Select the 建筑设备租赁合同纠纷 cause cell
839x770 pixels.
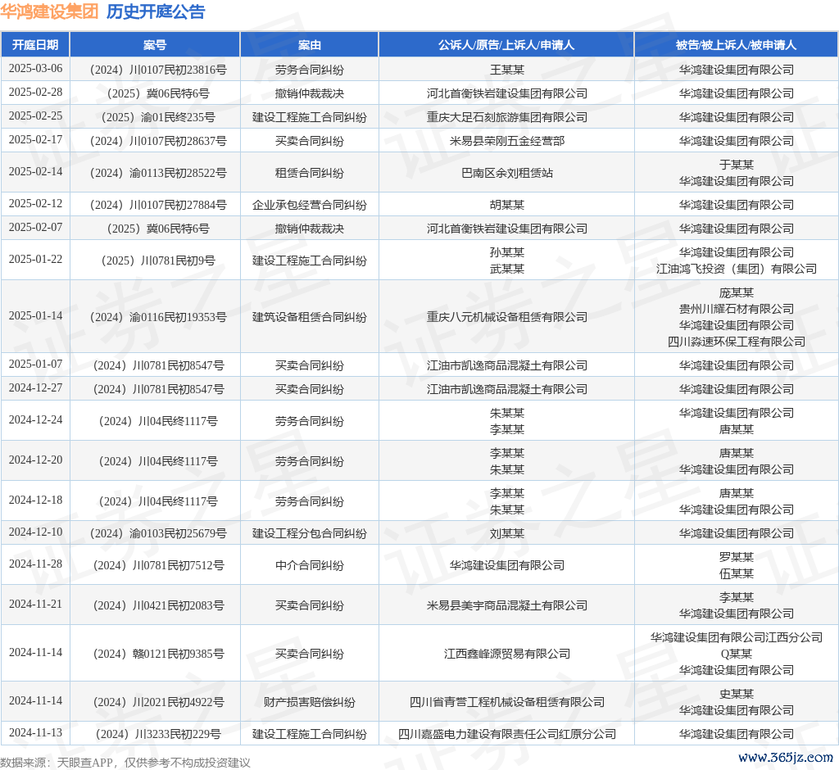point(309,317)
